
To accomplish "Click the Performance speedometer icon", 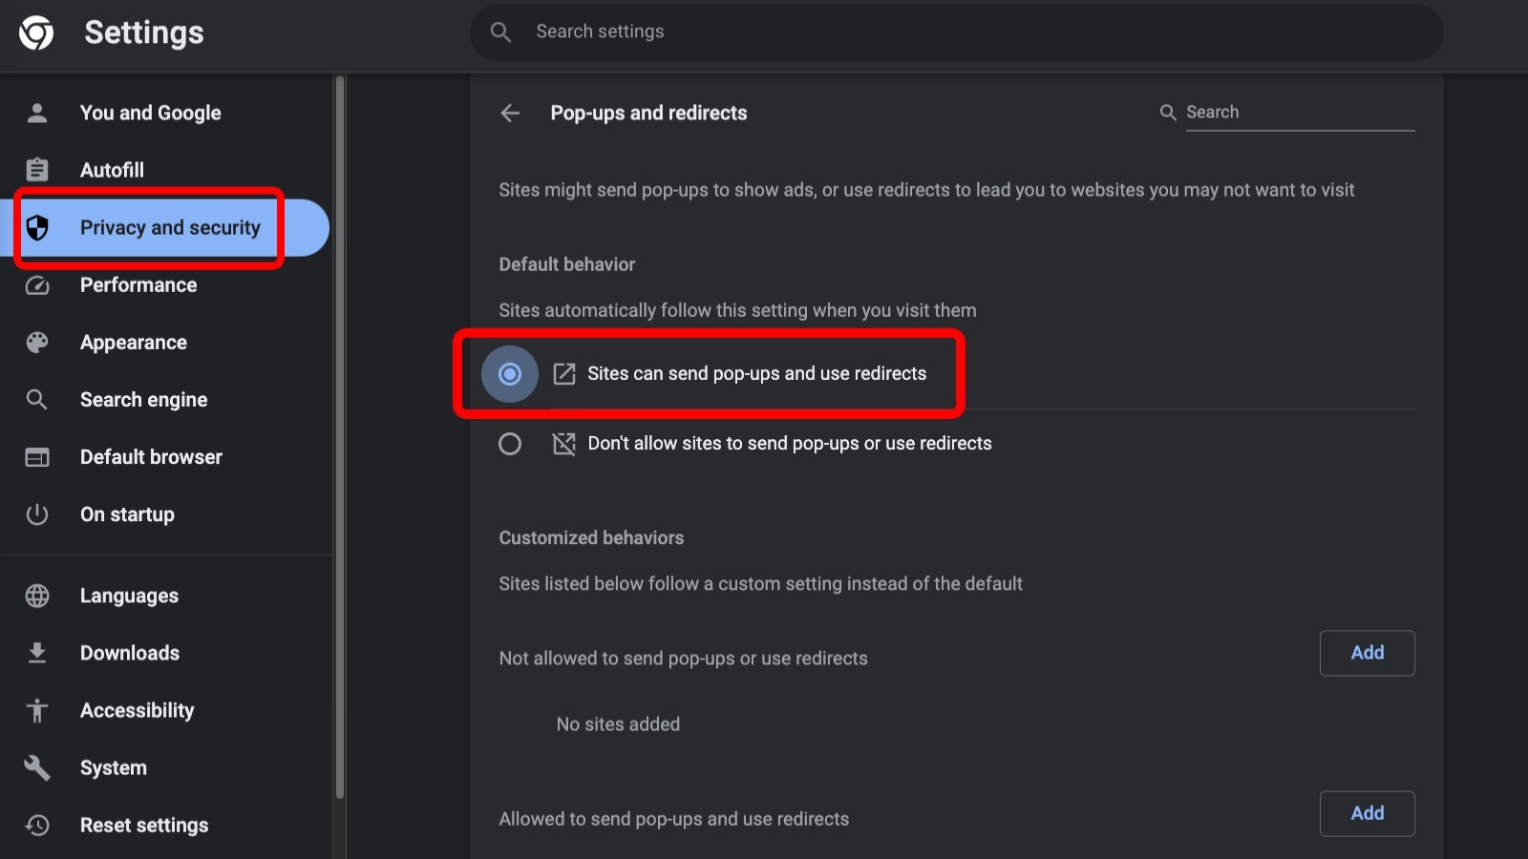I will pos(37,284).
